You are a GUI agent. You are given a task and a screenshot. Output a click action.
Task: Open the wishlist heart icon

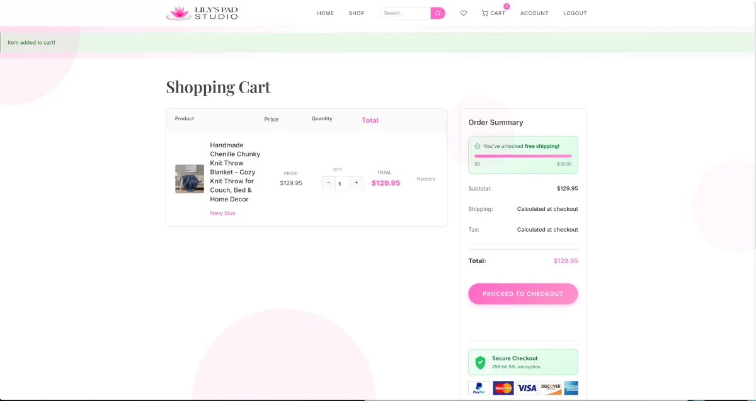click(464, 13)
